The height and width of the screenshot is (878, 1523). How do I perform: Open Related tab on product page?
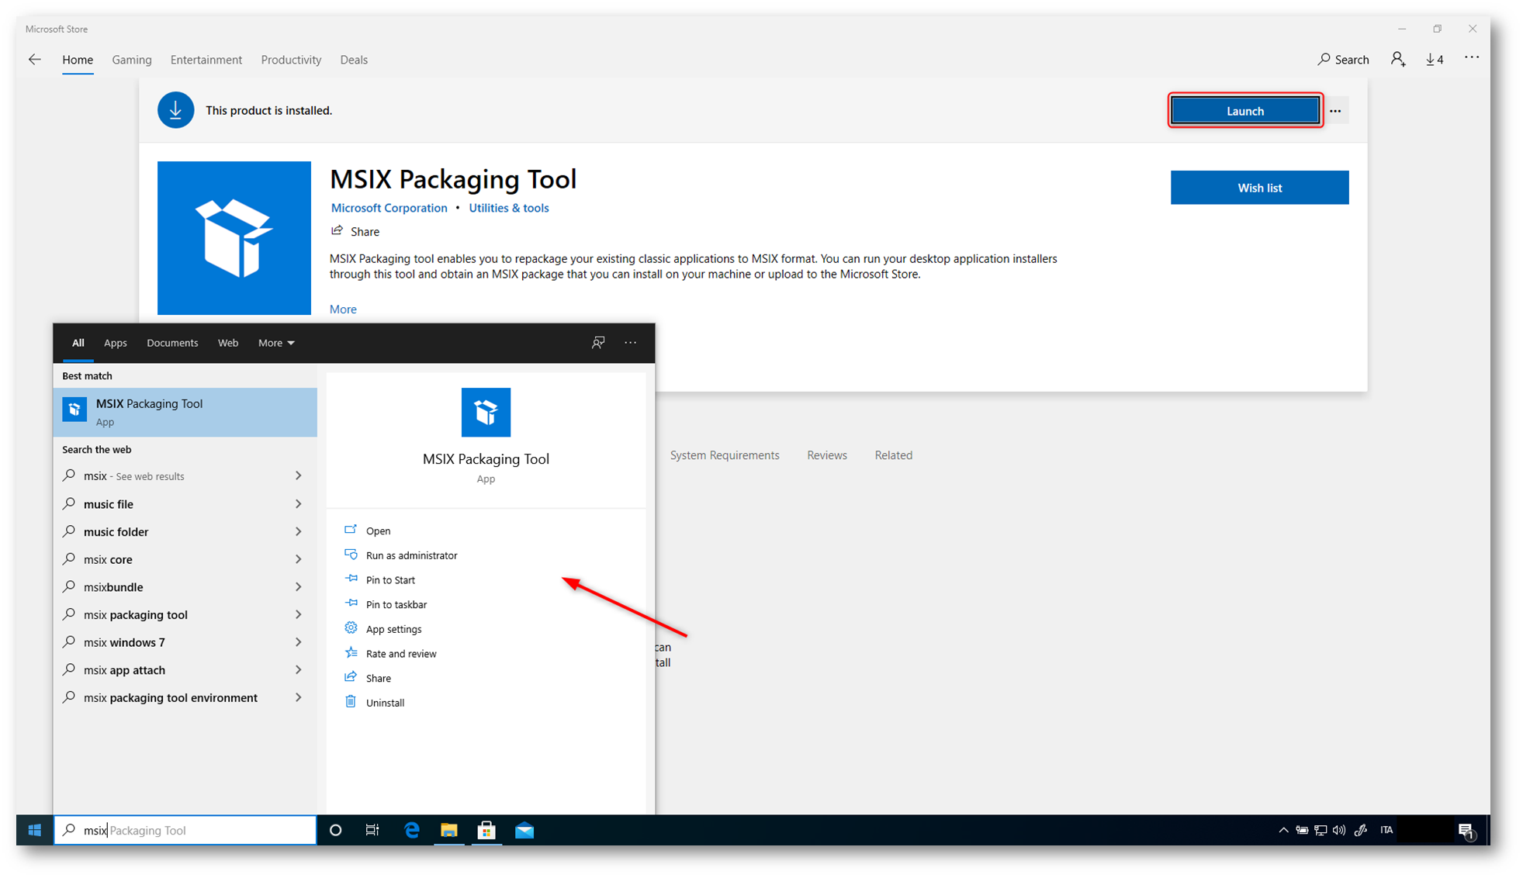894,455
